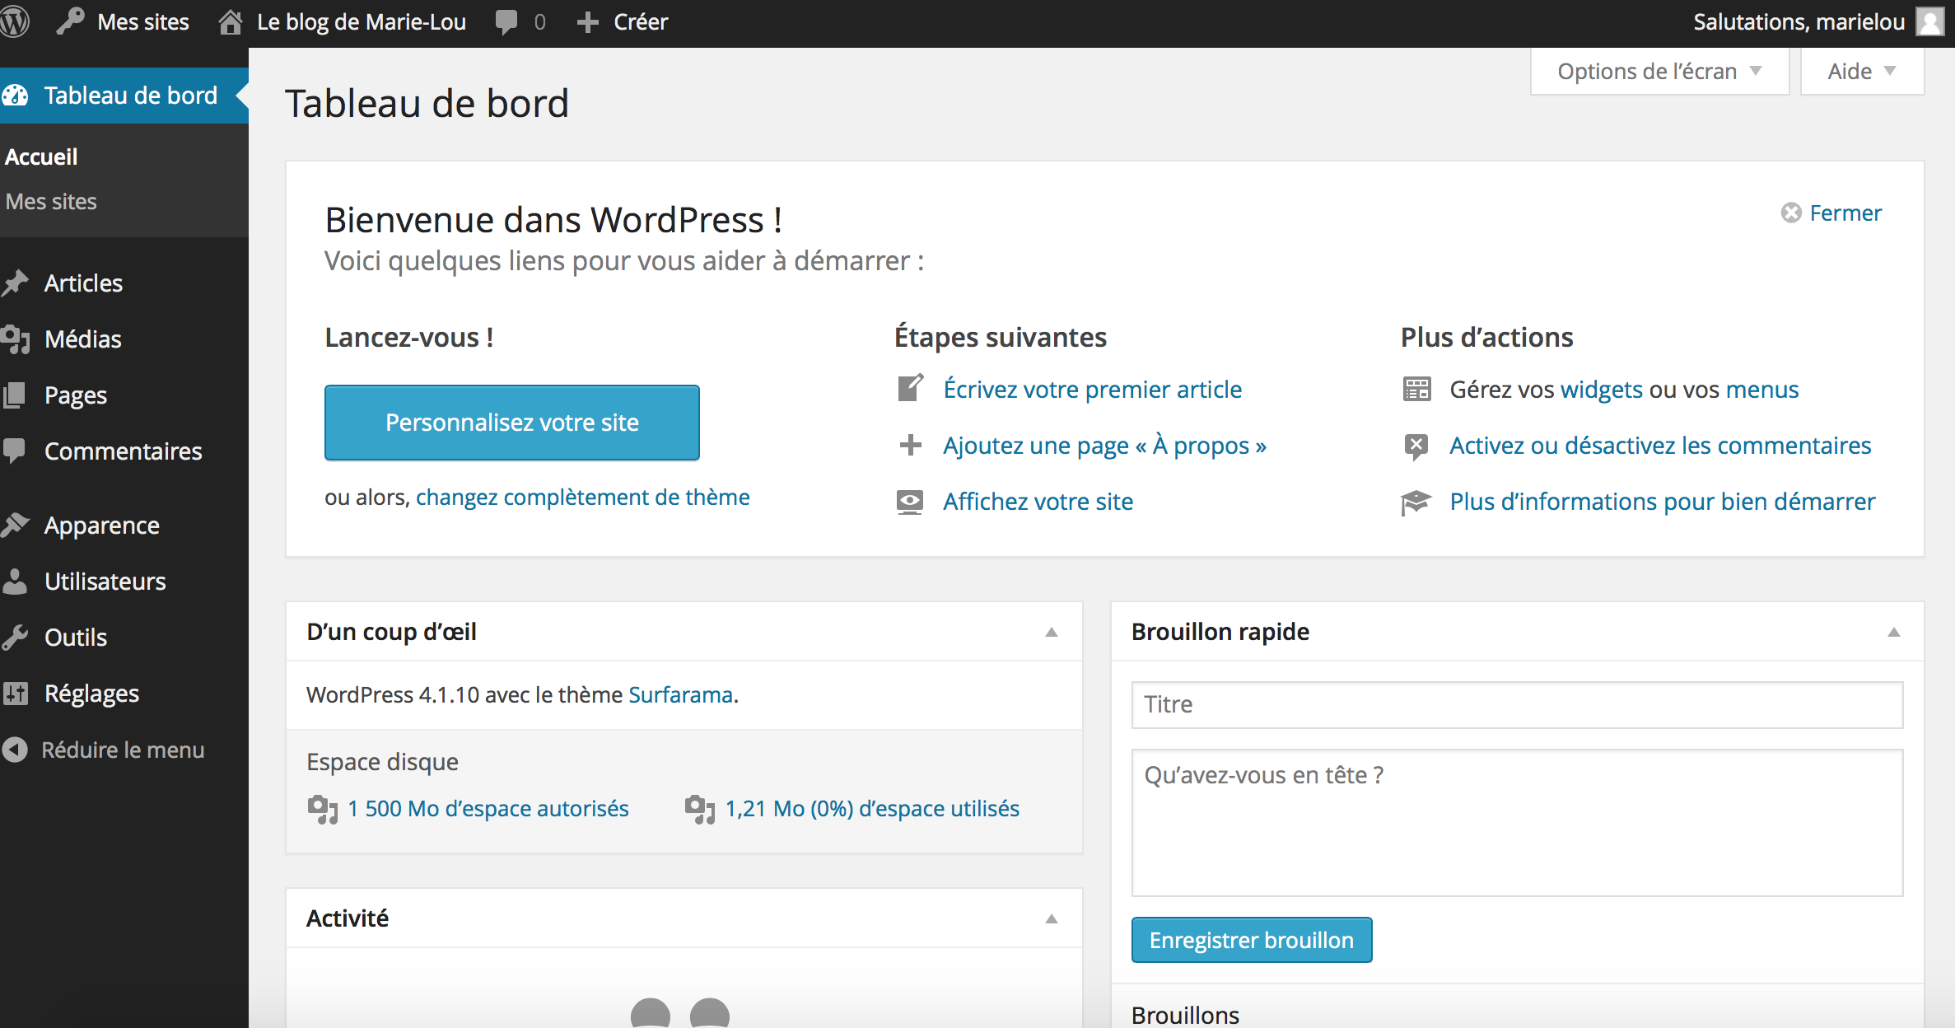Click the home icon for Le blog de Marie-Lou
This screenshot has height=1028, width=1955.
point(231,22)
